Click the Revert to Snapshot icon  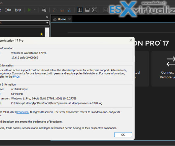(62, 10)
